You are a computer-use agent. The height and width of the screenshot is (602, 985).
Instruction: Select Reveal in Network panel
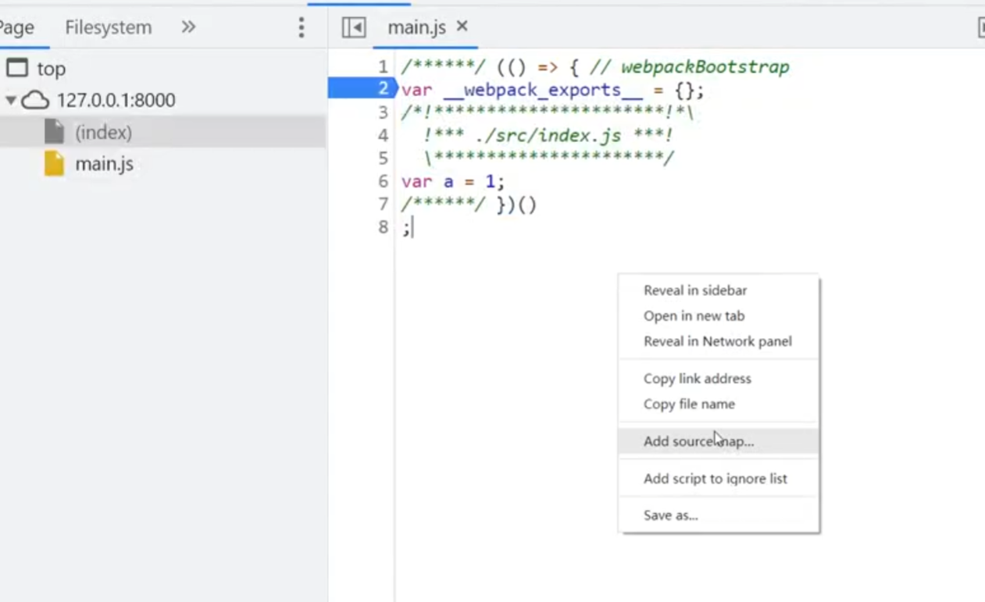pos(717,341)
